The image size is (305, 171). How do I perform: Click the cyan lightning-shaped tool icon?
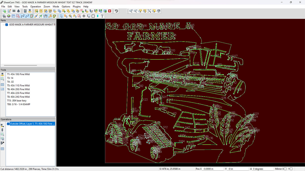(98, 16)
